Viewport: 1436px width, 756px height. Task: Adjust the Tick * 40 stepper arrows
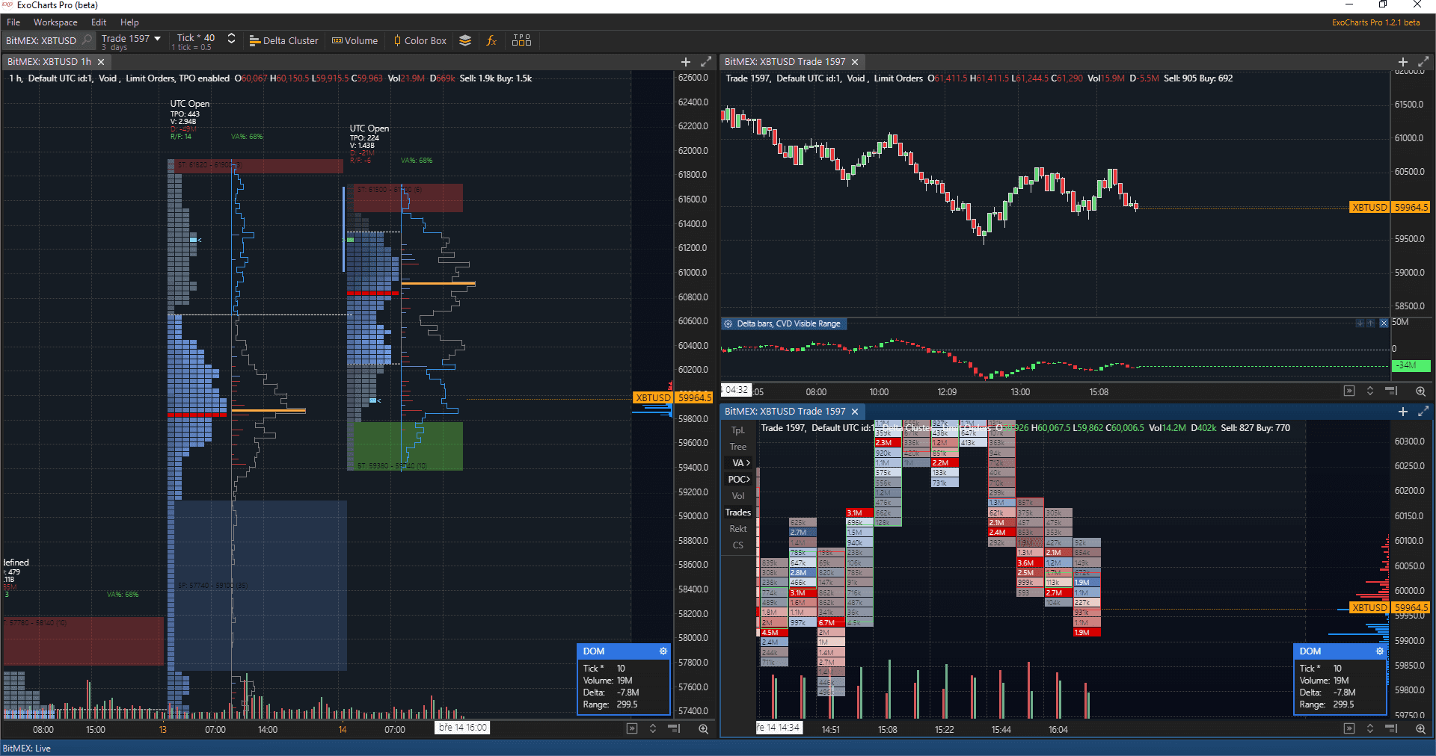(x=231, y=39)
